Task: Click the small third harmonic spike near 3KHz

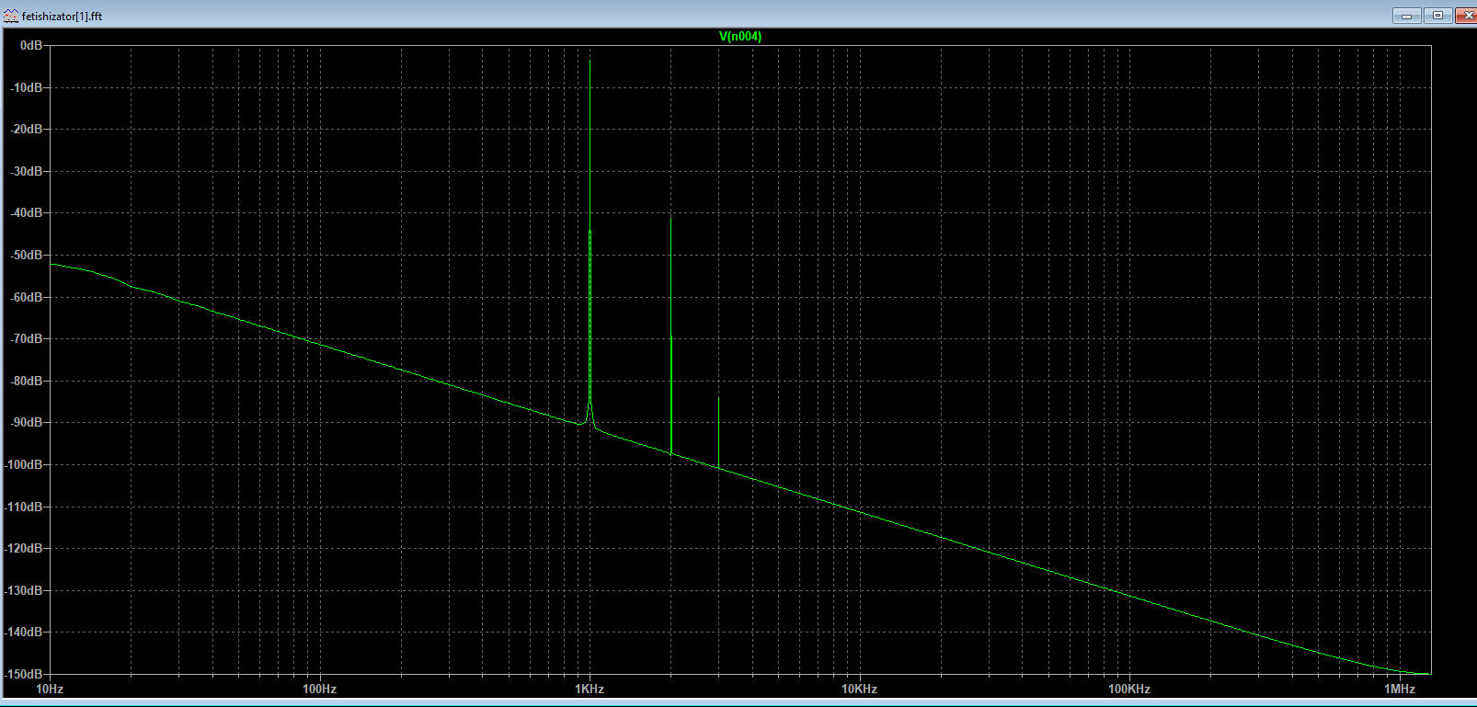Action: click(718, 432)
